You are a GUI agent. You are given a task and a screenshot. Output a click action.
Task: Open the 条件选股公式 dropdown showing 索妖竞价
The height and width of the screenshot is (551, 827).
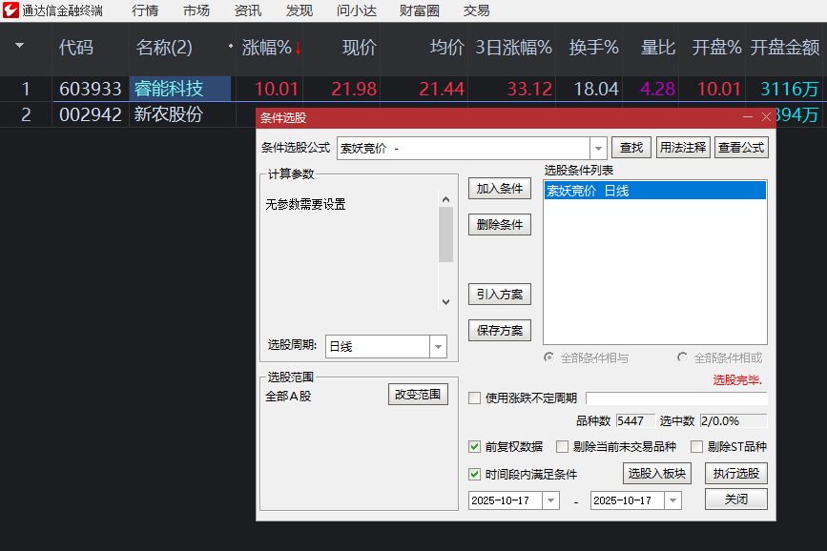tap(599, 148)
